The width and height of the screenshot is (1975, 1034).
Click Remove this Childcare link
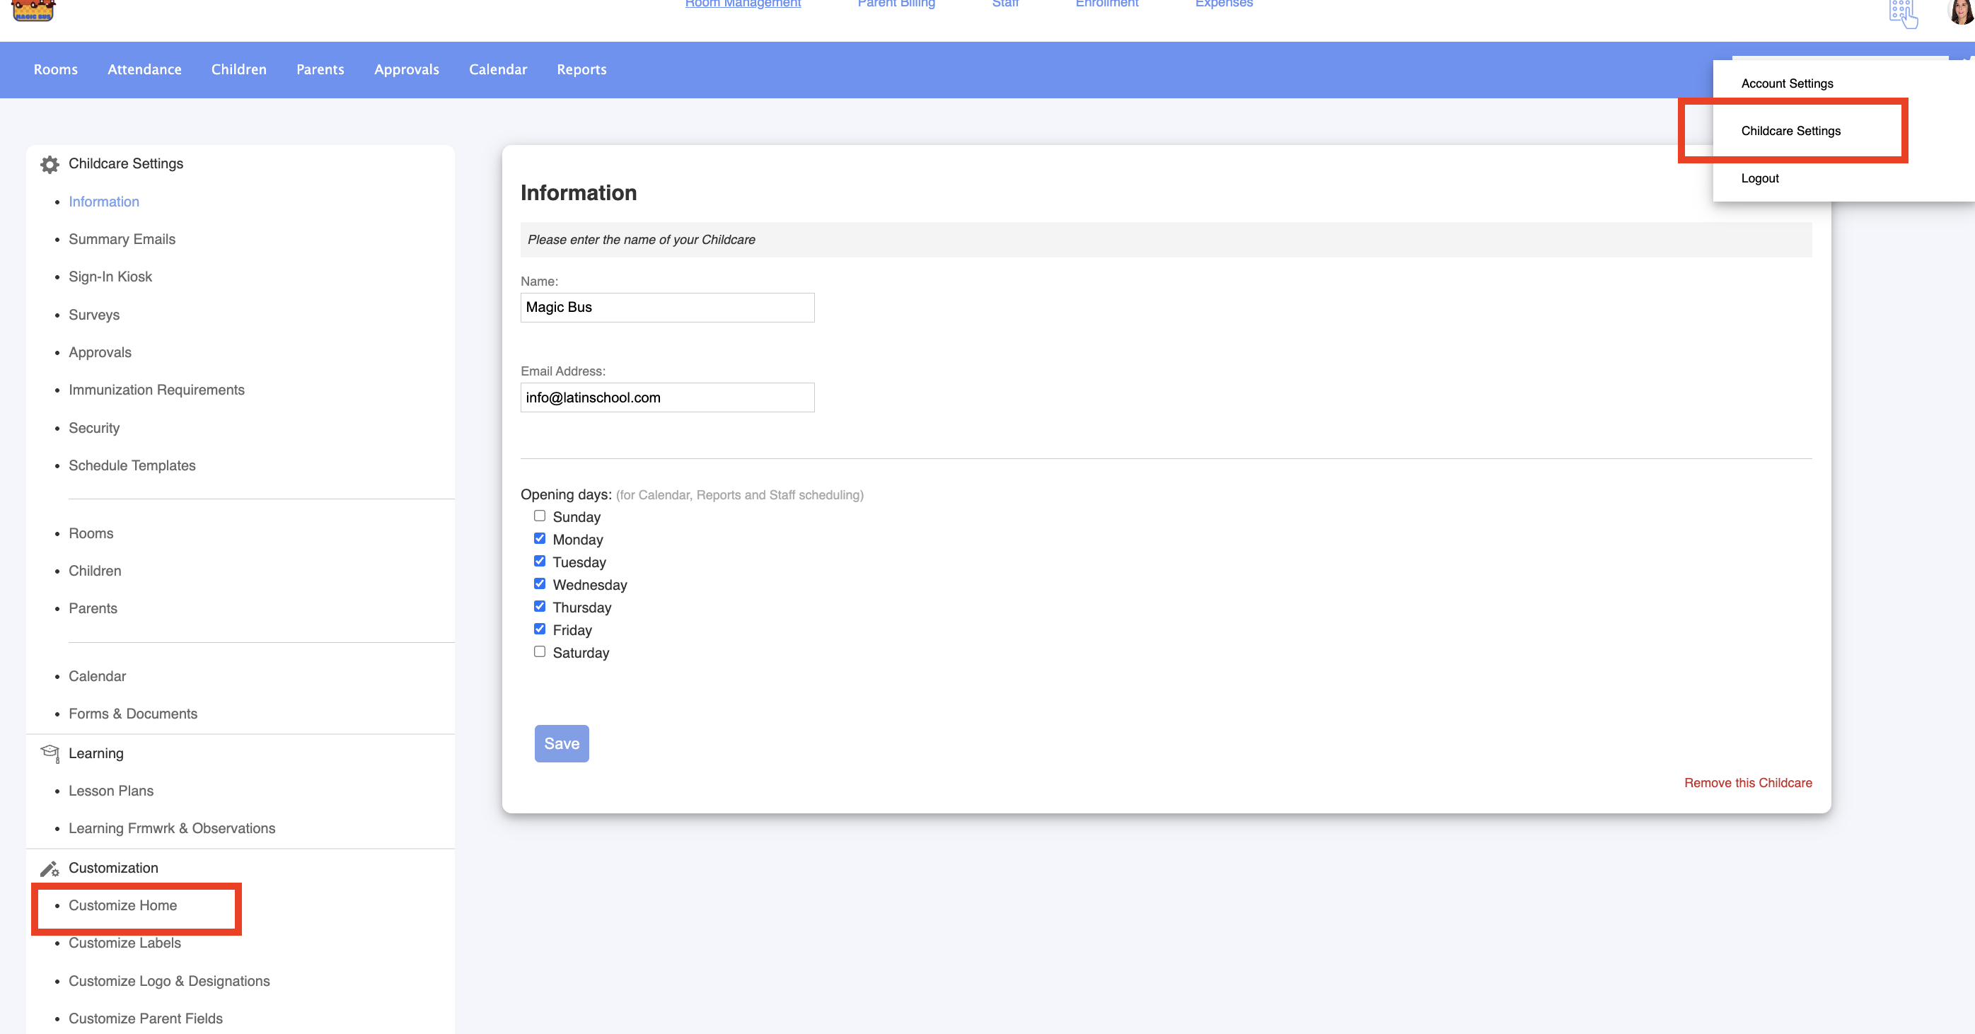[x=1747, y=783]
